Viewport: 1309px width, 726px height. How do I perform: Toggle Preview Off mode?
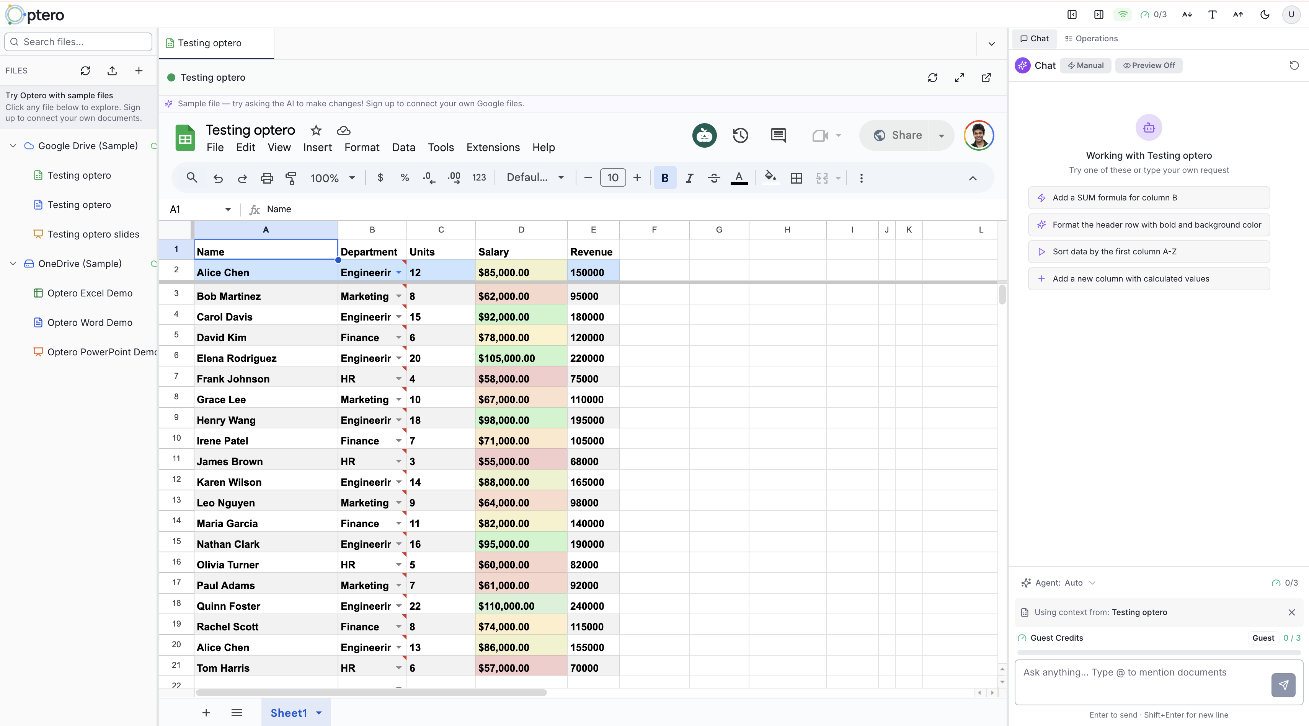[x=1148, y=65]
